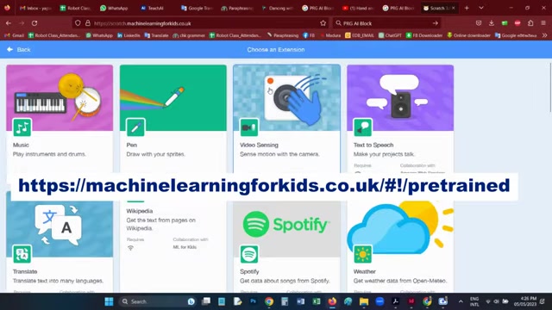Click the address bar URL field

click(204, 23)
